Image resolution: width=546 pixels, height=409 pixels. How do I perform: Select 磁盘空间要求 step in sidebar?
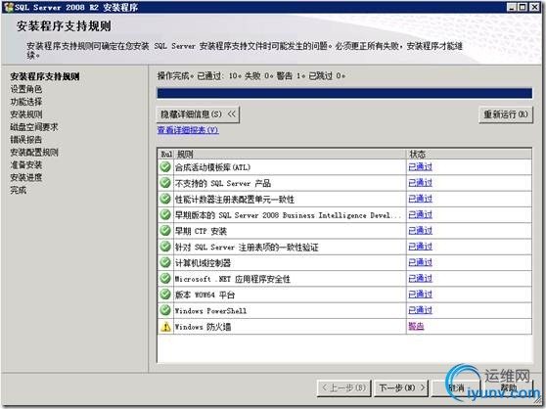tap(34, 127)
